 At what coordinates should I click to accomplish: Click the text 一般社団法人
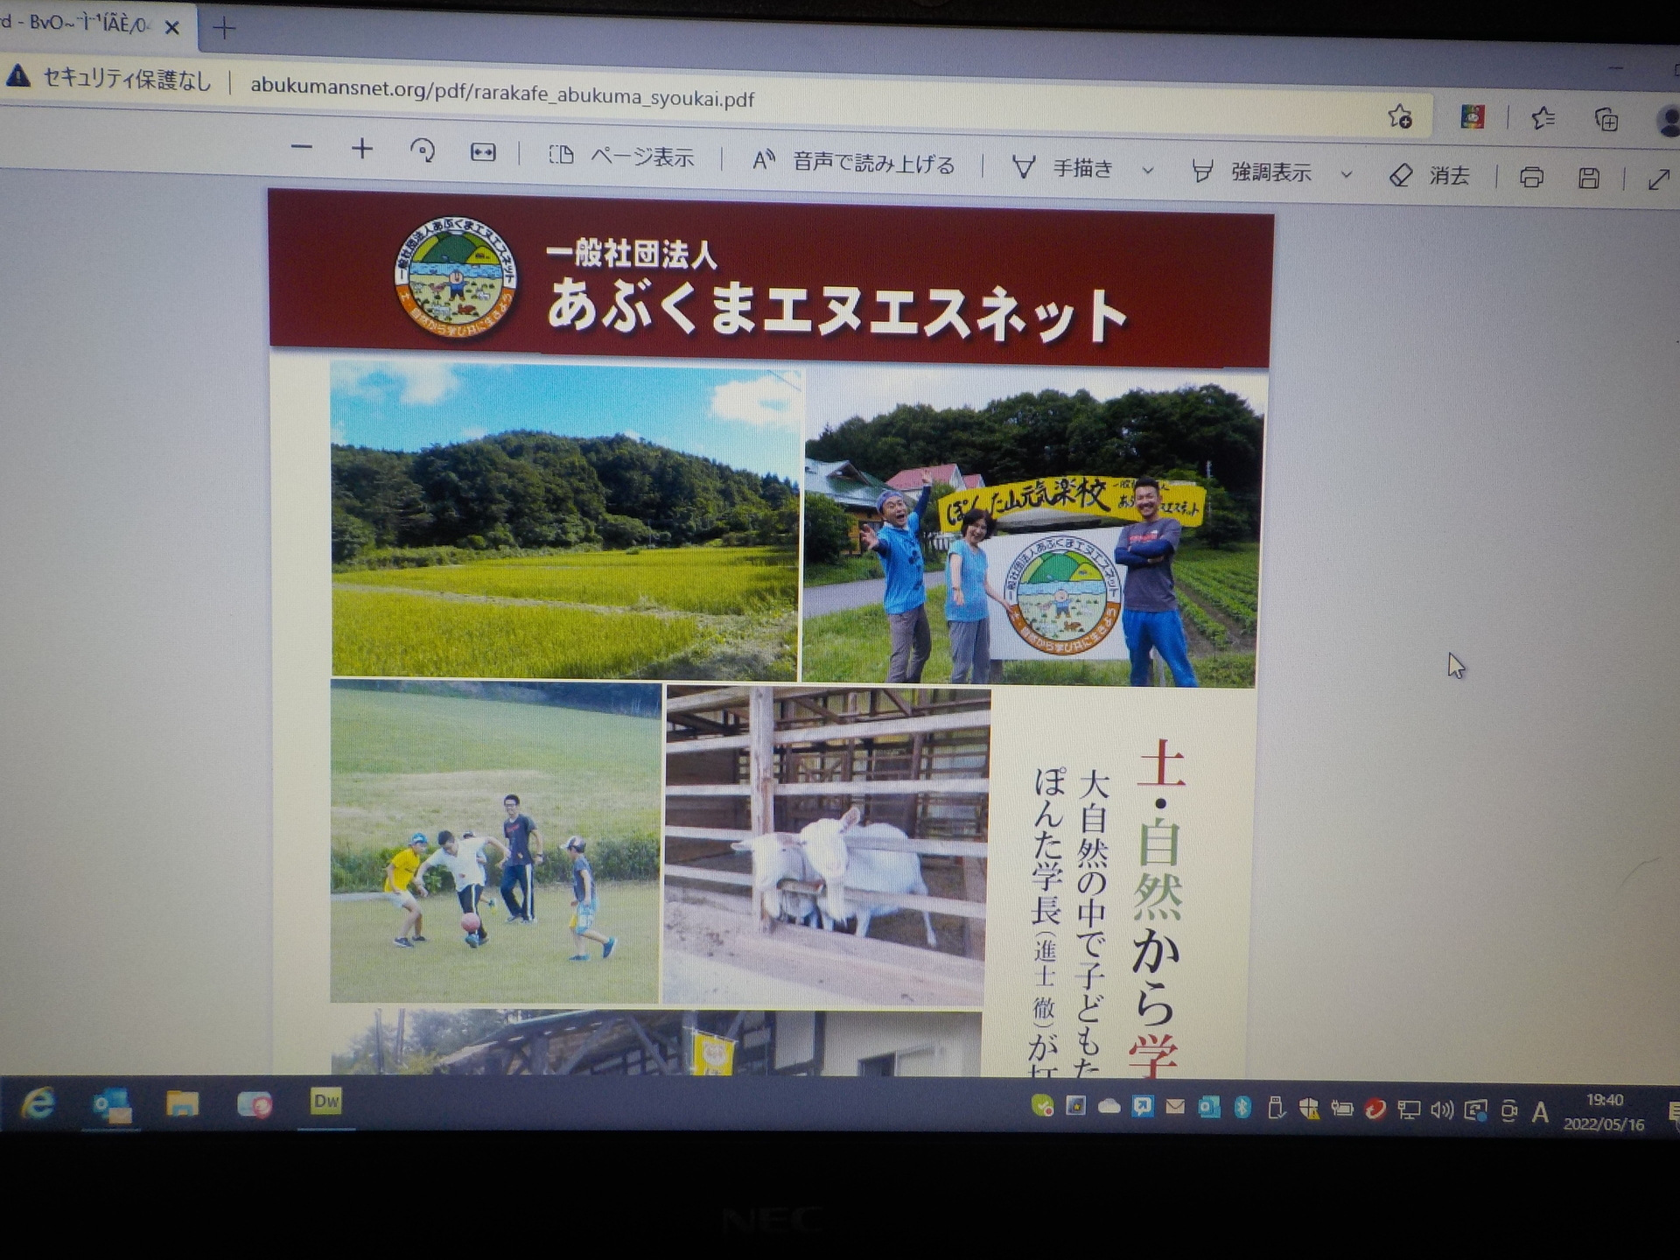coord(632,253)
